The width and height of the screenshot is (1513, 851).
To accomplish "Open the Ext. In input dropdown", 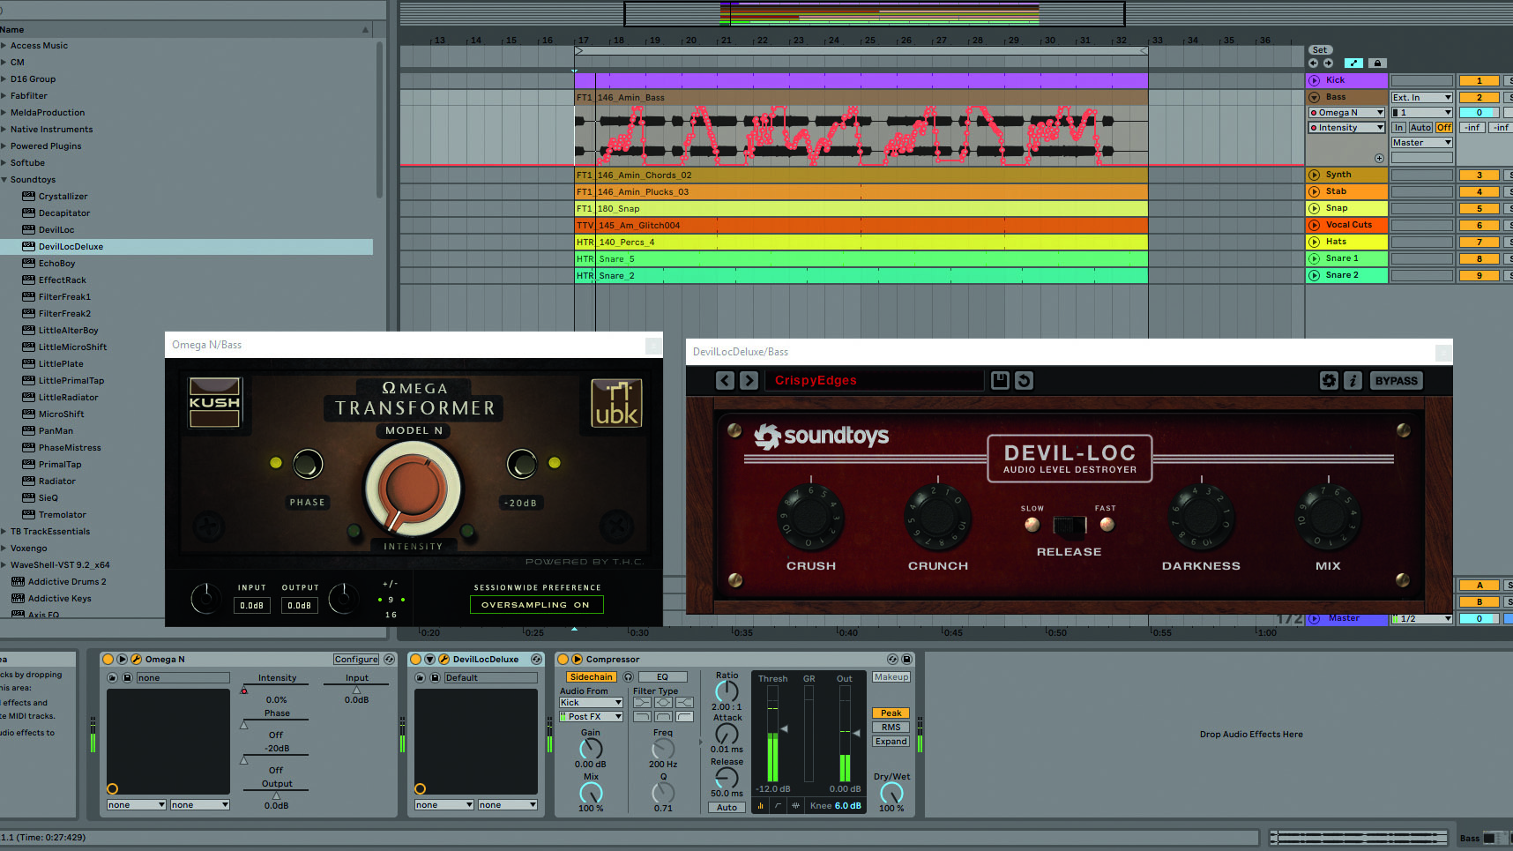I will tap(1421, 98).
